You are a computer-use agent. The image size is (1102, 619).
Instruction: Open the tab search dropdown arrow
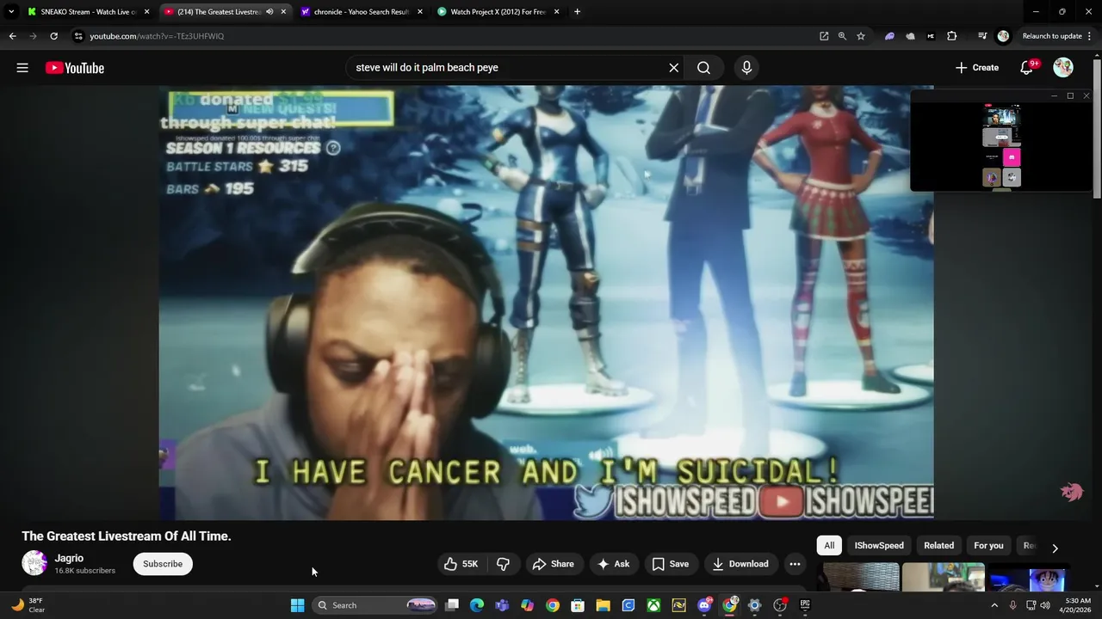point(10,12)
